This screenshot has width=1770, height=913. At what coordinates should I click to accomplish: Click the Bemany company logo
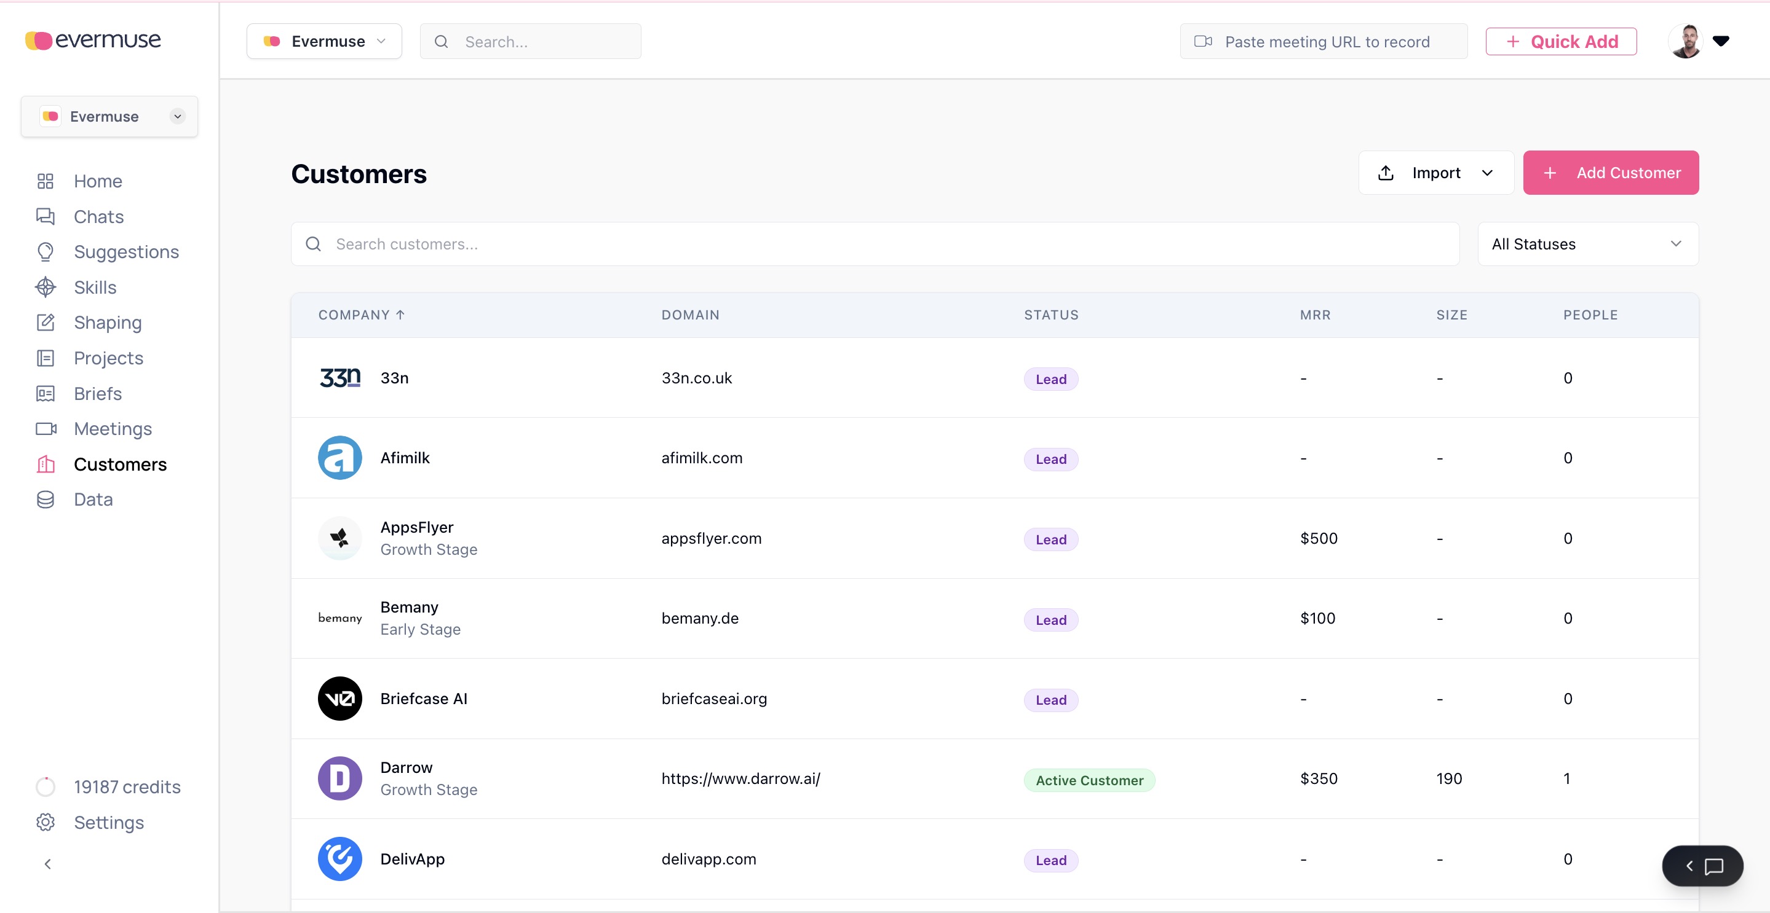pos(340,619)
